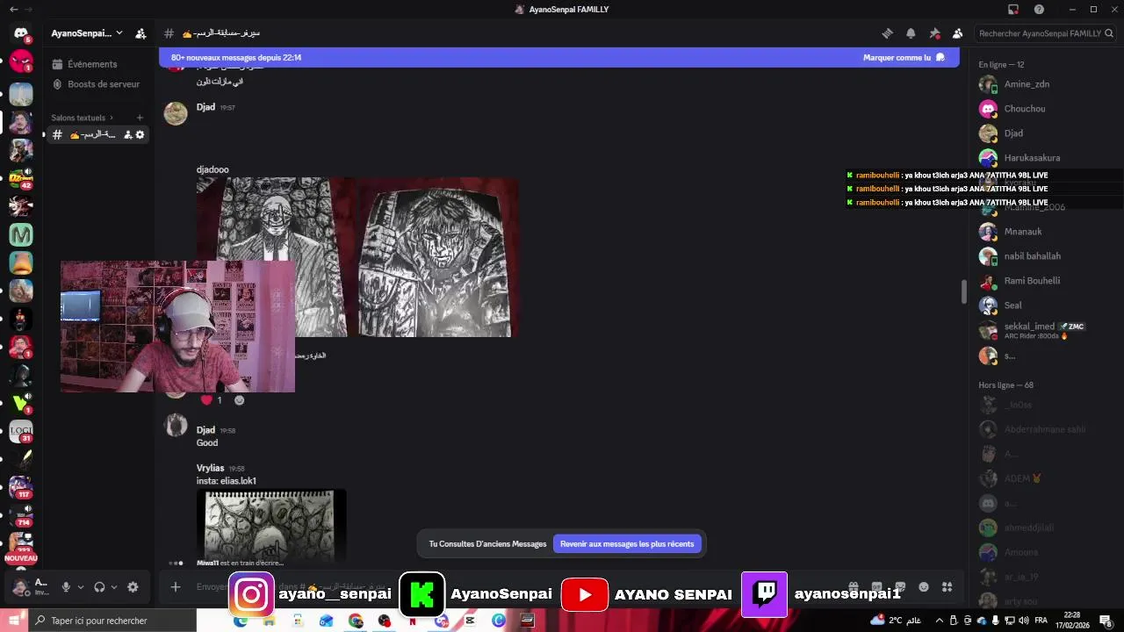Open Discord direct messages home icon

(x=21, y=33)
